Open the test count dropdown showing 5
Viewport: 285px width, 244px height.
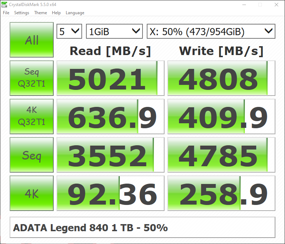[69, 31]
